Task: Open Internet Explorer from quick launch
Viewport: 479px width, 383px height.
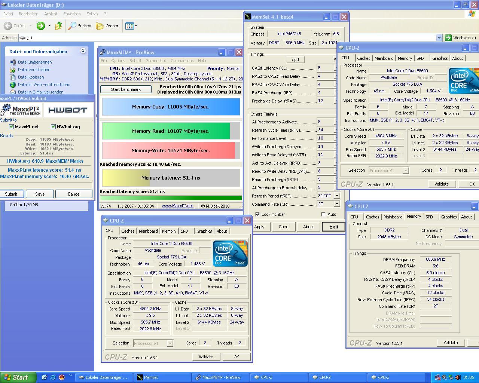Action: pos(53,377)
